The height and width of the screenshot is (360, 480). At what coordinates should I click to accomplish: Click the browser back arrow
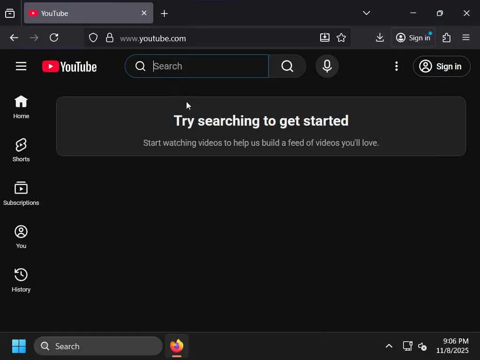(x=14, y=37)
